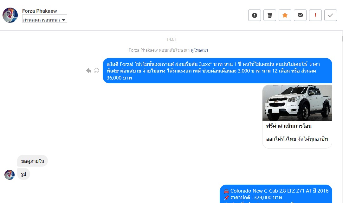Mark the conversation unread via the envelope icon
The image size is (343, 203).
(300, 15)
